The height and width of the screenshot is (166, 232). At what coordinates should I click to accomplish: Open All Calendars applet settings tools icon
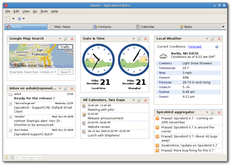(x=139, y=100)
